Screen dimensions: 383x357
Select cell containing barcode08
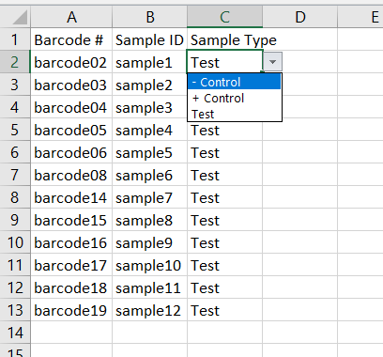coord(71,175)
